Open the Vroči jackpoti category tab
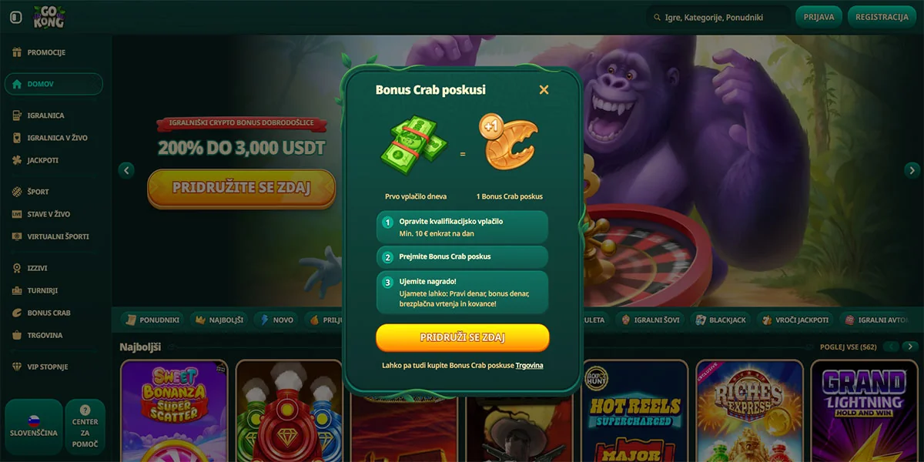The width and height of the screenshot is (924, 462). point(795,320)
